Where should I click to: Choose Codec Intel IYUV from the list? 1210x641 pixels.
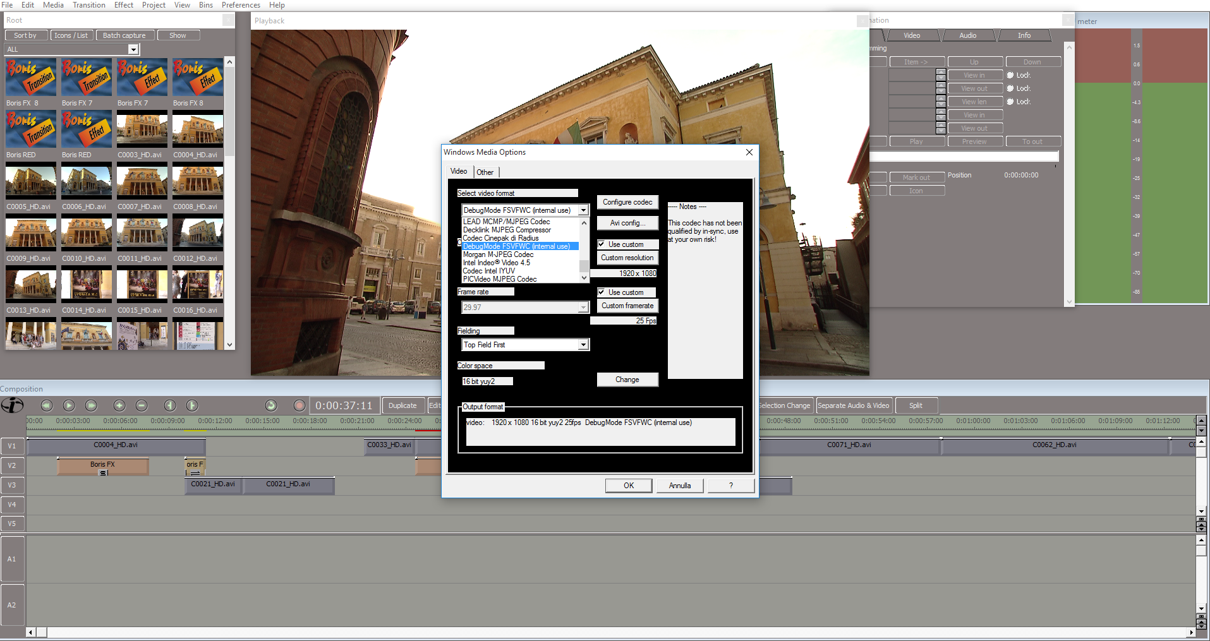click(488, 271)
